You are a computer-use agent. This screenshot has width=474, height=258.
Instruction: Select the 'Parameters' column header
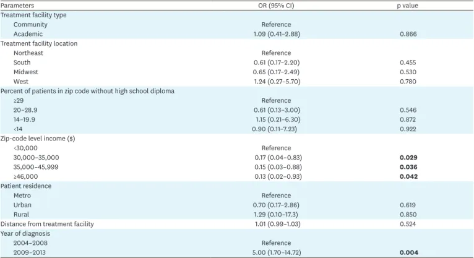17,6
